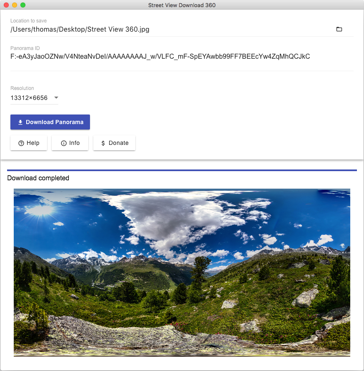Viewport: 364px width, 371px height.
Task: Focus the Panorama ID text field
Action: pos(182,57)
